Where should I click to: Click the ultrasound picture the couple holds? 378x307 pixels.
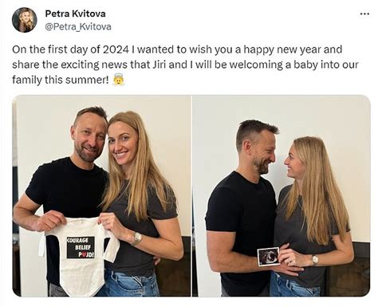point(269,257)
